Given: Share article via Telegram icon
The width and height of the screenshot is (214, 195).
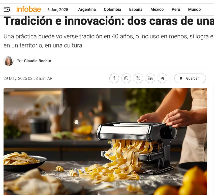Looking at the screenshot, I should (163, 78).
